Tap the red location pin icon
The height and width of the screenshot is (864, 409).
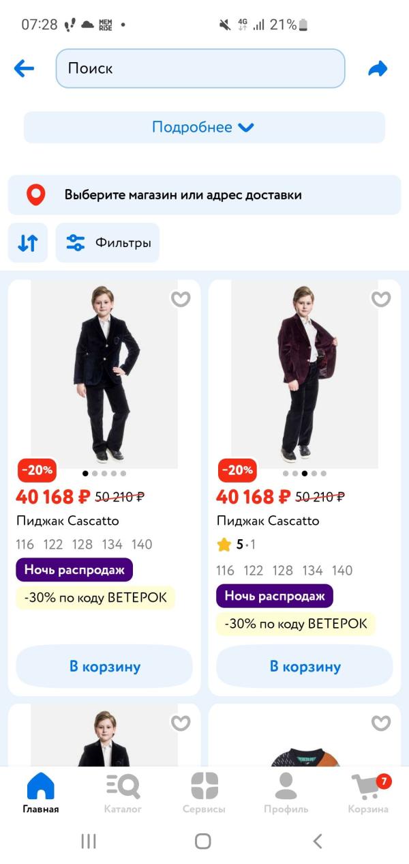coord(35,195)
